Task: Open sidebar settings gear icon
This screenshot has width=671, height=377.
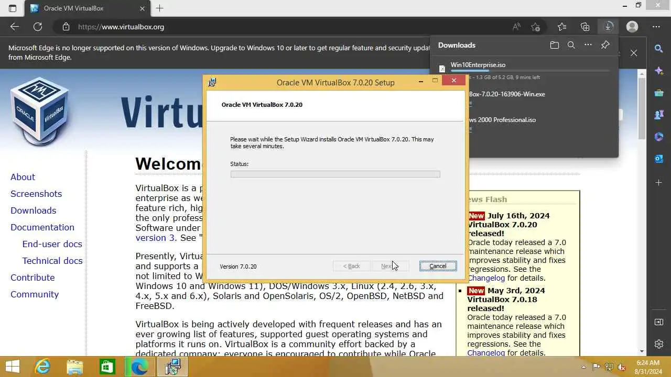Action: [x=659, y=344]
